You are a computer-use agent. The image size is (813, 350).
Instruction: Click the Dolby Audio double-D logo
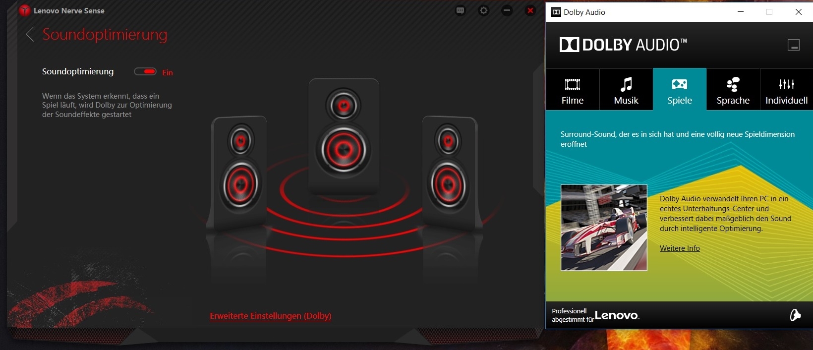(x=569, y=45)
